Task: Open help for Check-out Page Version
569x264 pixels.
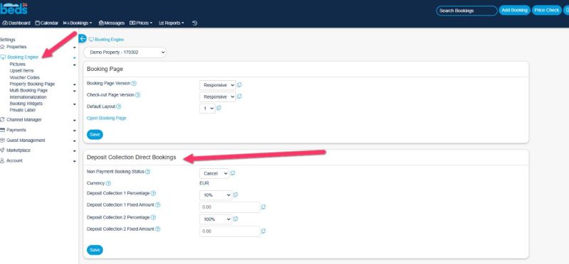Action: point(138,95)
